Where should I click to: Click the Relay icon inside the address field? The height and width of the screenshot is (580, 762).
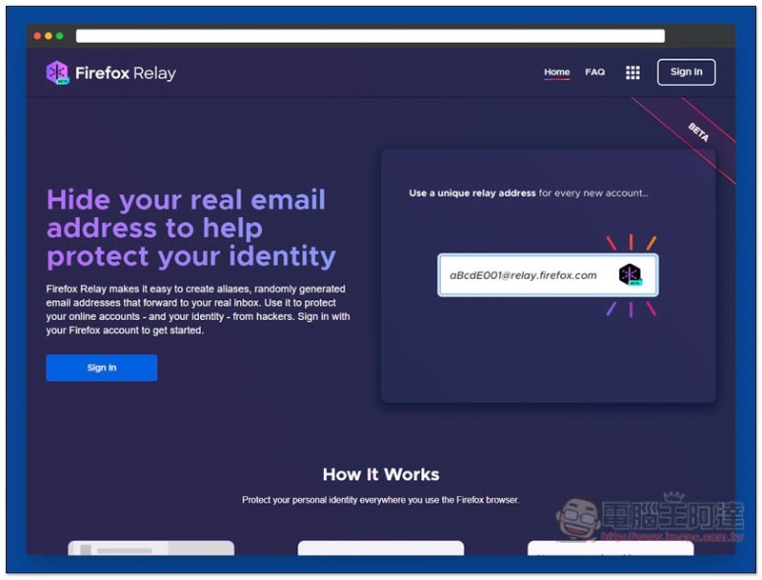630,275
